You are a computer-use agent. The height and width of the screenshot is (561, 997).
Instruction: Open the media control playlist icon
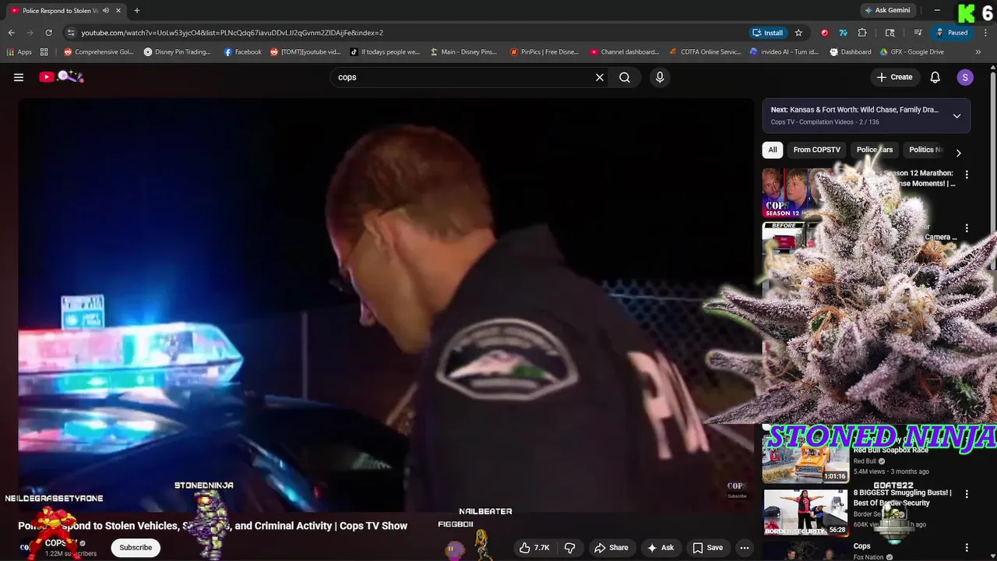[x=918, y=33]
